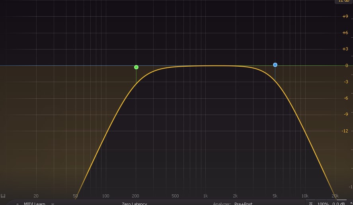Click the 100% gain scale value
Screen dimensions: 353x205
pyautogui.click(x=323, y=203)
